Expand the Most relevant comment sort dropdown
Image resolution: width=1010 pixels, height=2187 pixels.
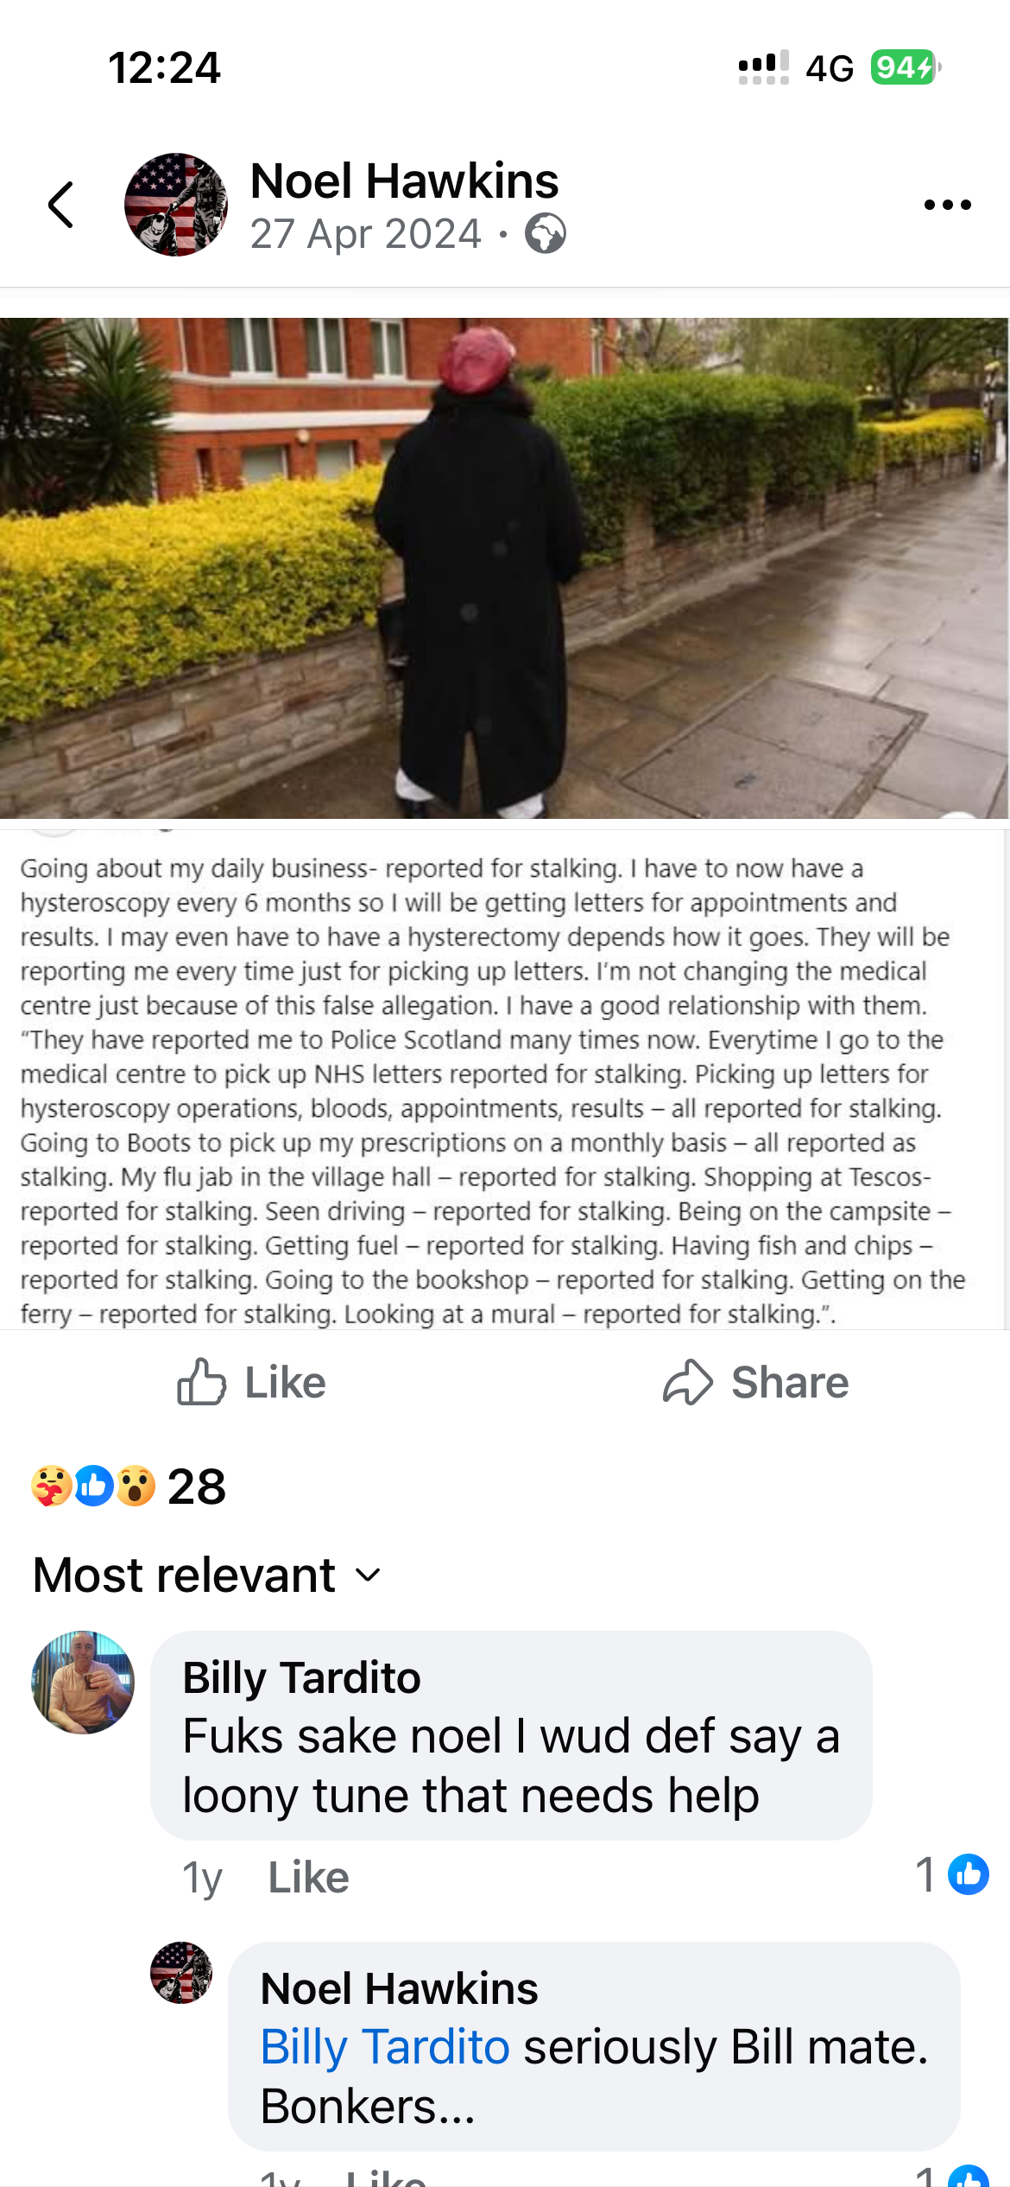(x=207, y=1575)
